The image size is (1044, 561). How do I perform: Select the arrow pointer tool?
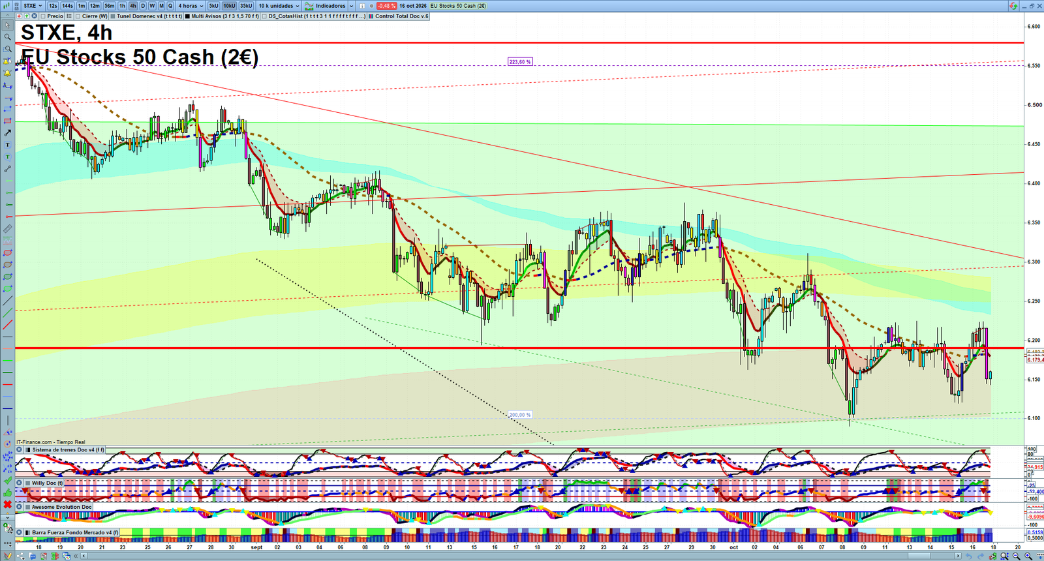click(x=7, y=25)
